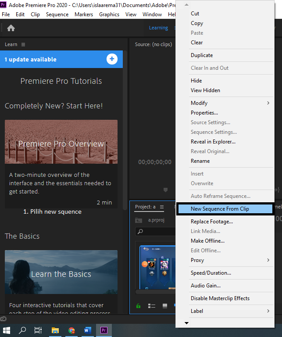The width and height of the screenshot is (282, 337).
Task: Click the context menu's downward scroll arrow
Action: point(187,323)
